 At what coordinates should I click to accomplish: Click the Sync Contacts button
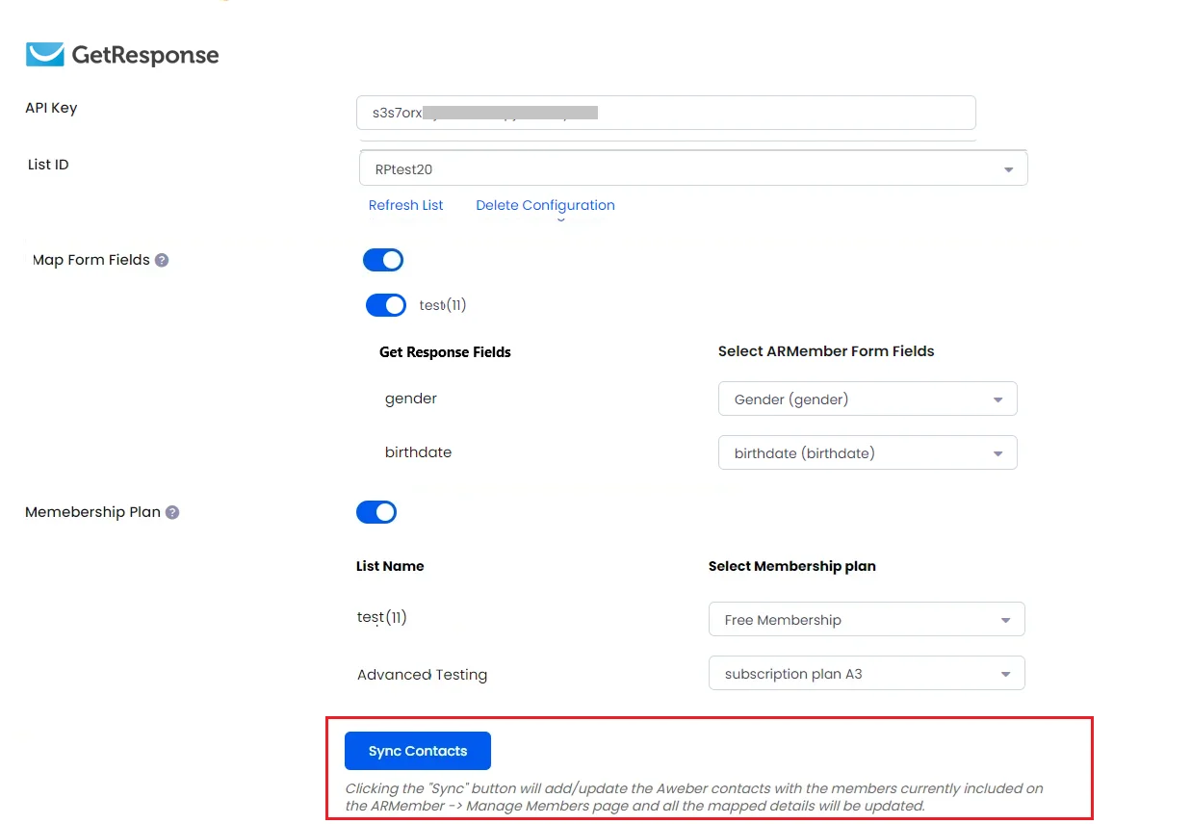point(418,751)
